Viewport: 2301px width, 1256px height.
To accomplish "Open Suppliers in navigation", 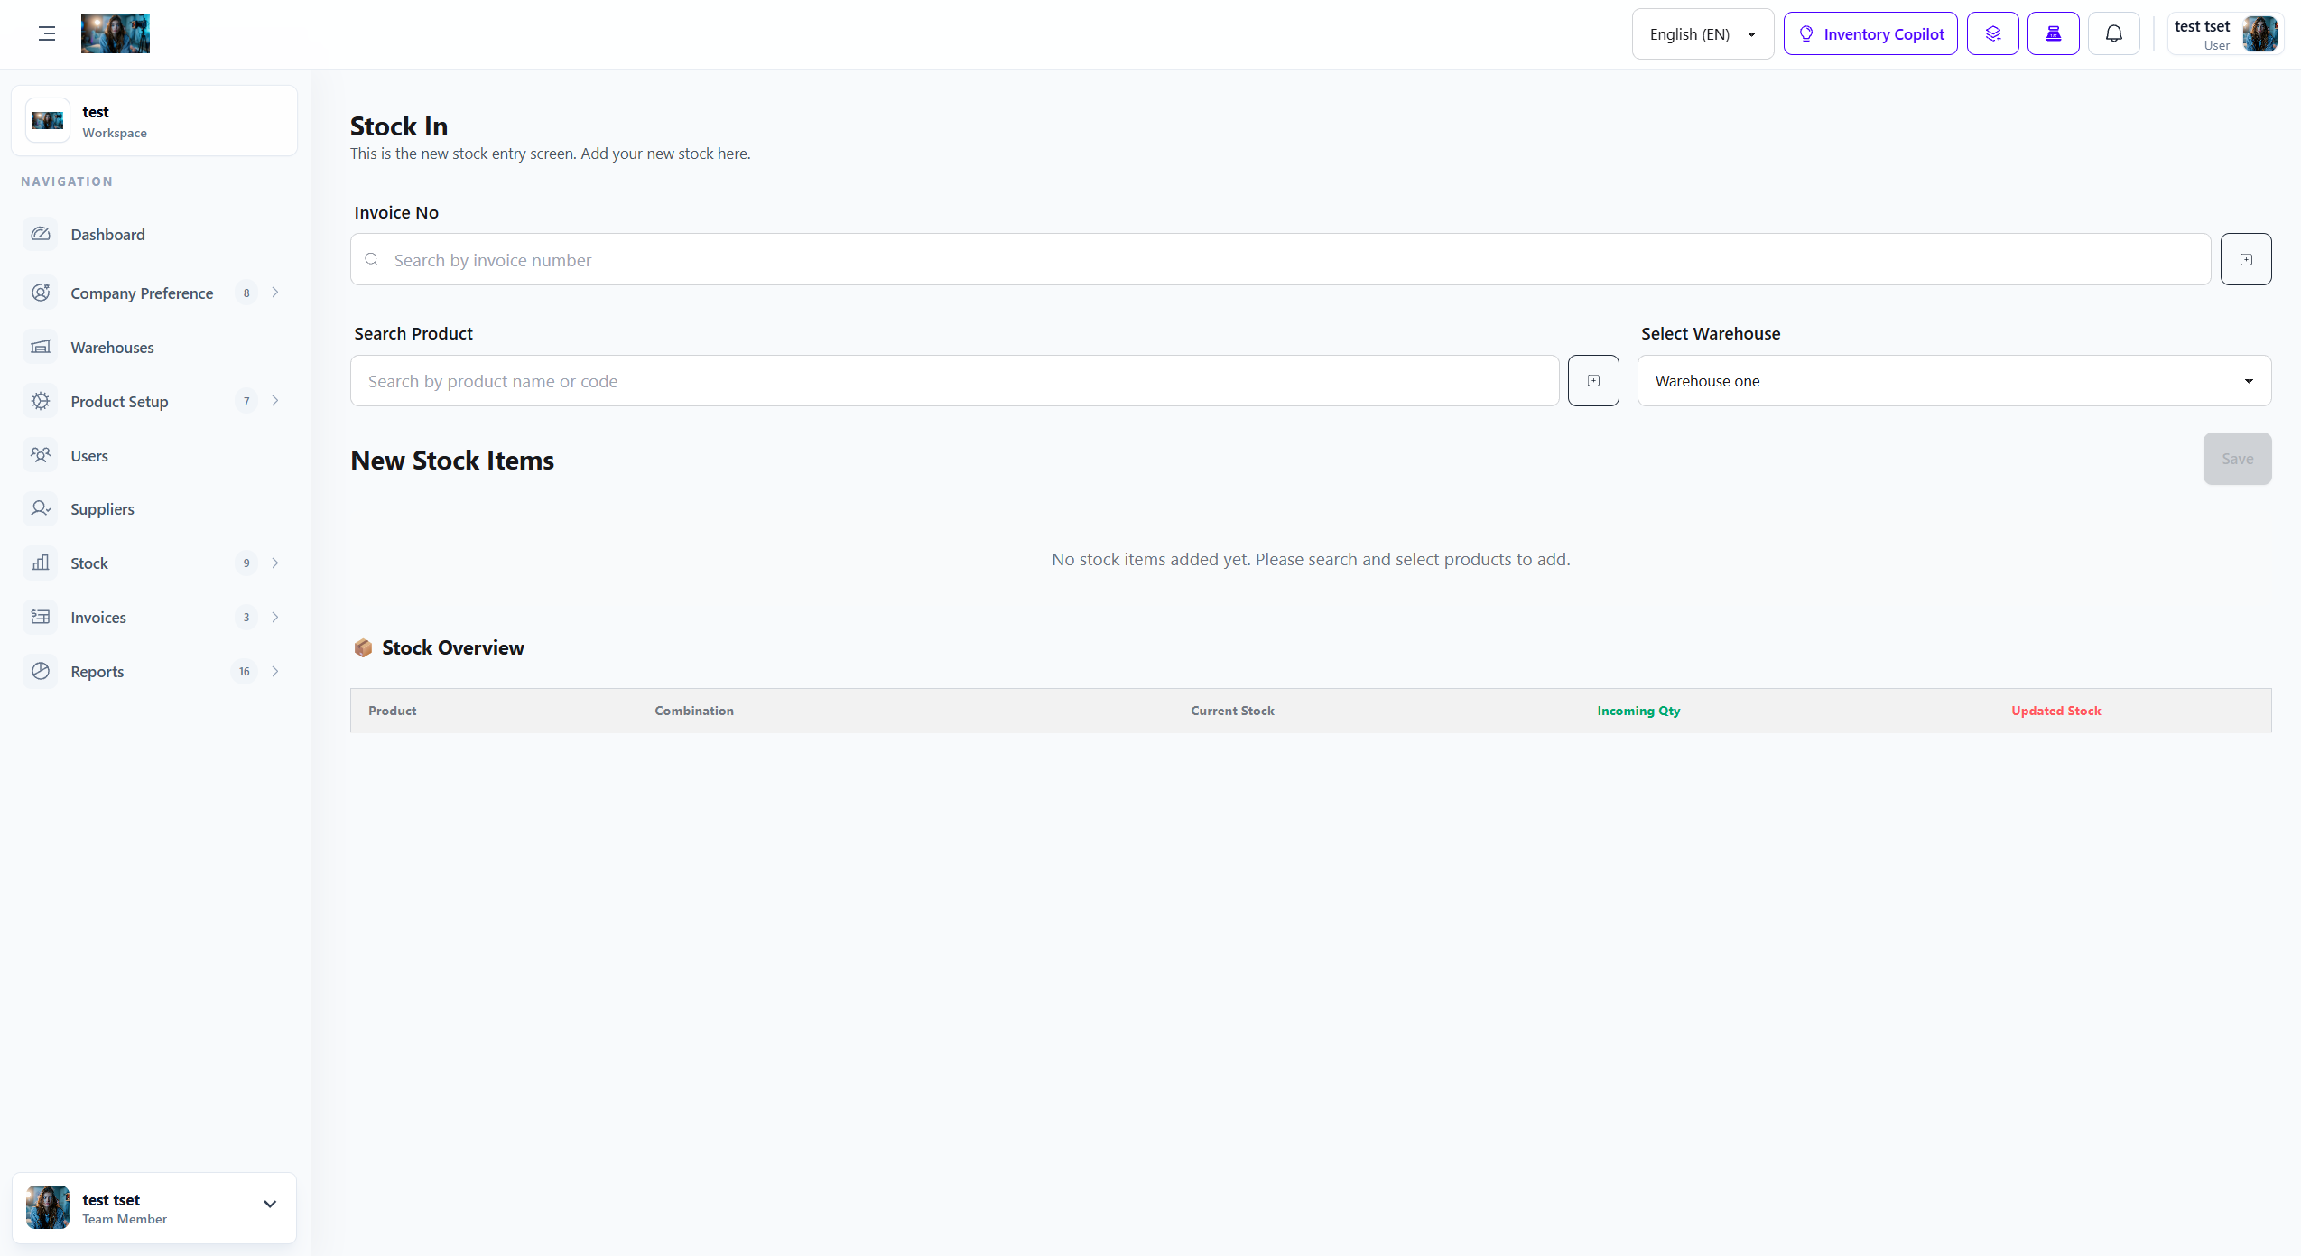I will point(154,509).
